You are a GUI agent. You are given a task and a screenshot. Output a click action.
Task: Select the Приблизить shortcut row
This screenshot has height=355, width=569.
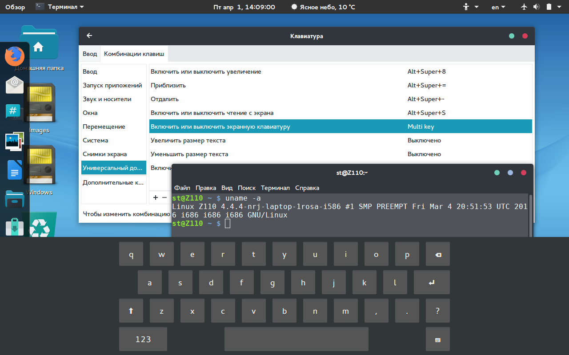tap(341, 85)
